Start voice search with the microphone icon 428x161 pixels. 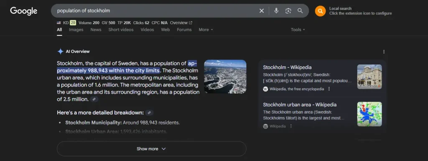pyautogui.click(x=276, y=11)
